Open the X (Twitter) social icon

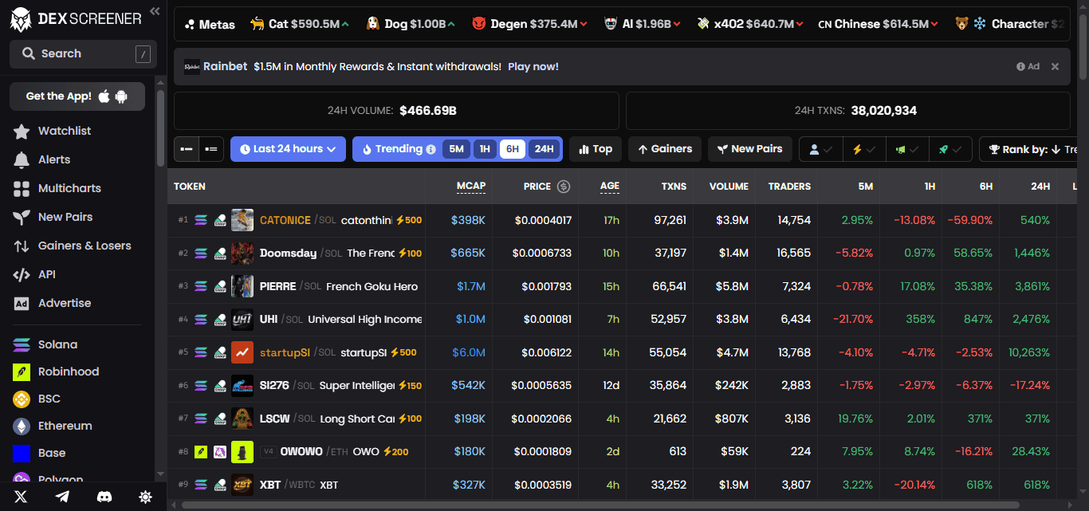21,497
